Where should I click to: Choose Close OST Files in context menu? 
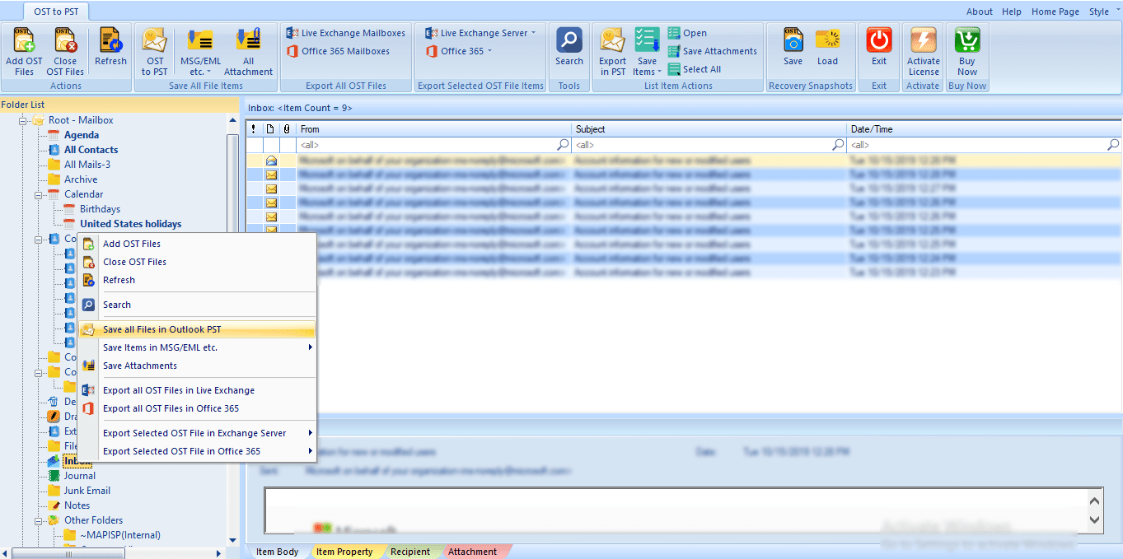tap(197, 262)
